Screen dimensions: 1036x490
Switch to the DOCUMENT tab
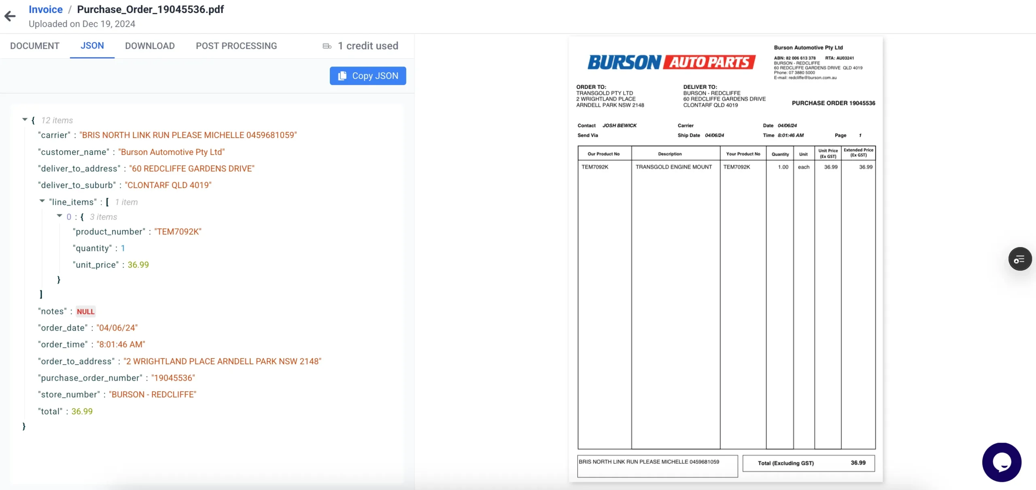coord(34,46)
